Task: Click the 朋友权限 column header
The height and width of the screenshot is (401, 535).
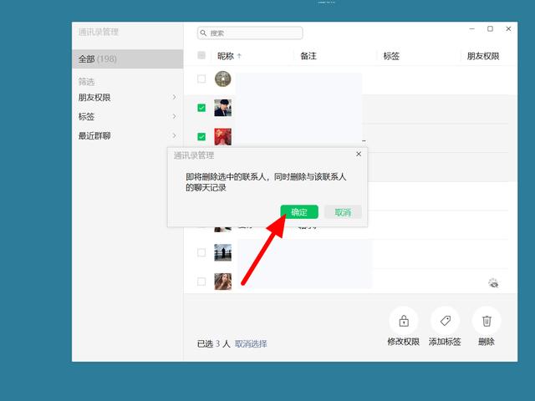Action: (482, 56)
